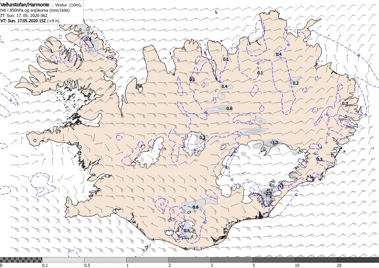Image resolution: width=379 pixels, height=268 pixels.
Task: Click the legend swatch between 0.1 and 0.5
Action: tap(63, 260)
